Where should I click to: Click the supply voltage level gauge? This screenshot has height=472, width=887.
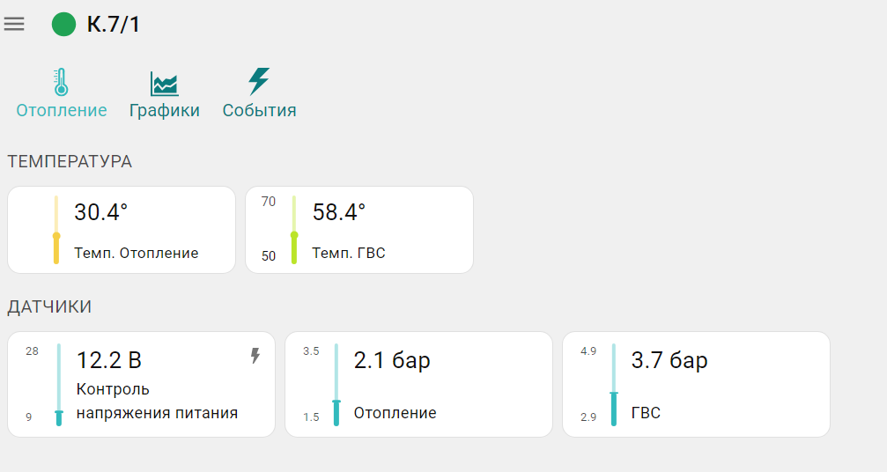pos(59,385)
